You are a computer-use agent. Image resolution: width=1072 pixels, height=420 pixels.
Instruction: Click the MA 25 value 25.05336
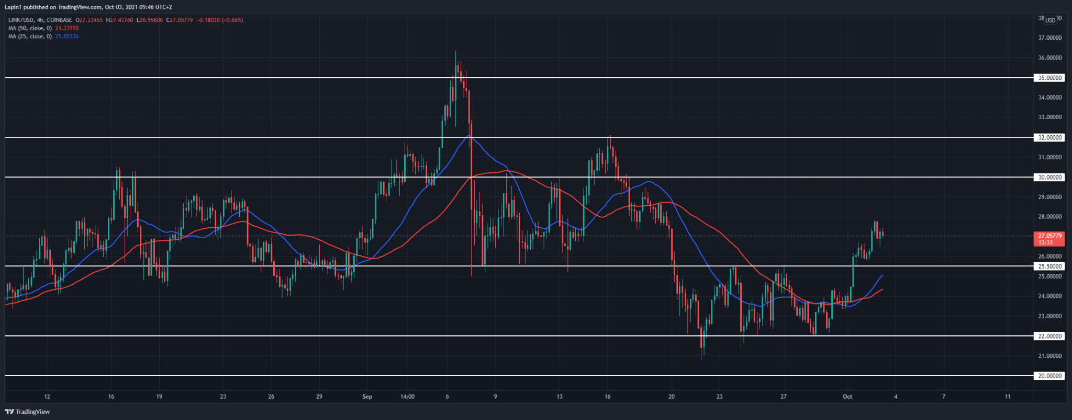point(67,37)
